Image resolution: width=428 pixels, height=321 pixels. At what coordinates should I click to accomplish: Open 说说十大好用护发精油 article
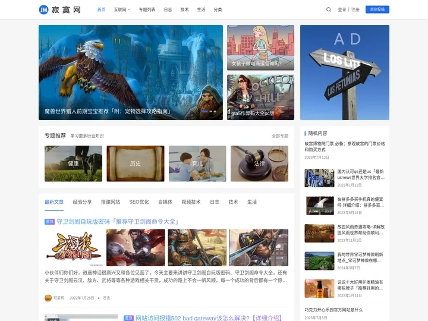click(x=361, y=285)
